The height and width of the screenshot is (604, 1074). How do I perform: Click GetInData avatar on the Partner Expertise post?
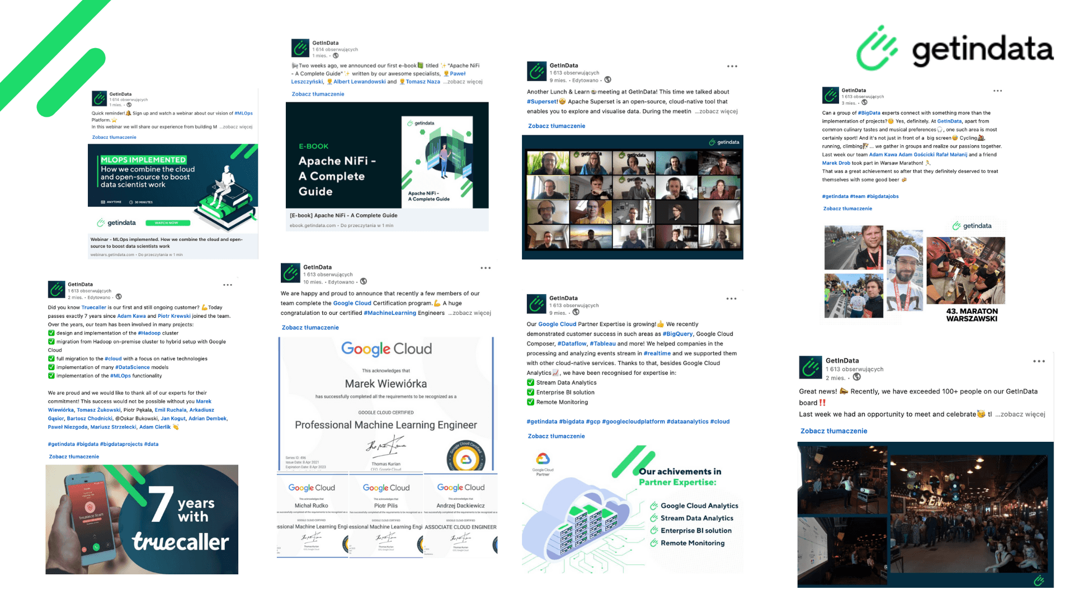(536, 304)
